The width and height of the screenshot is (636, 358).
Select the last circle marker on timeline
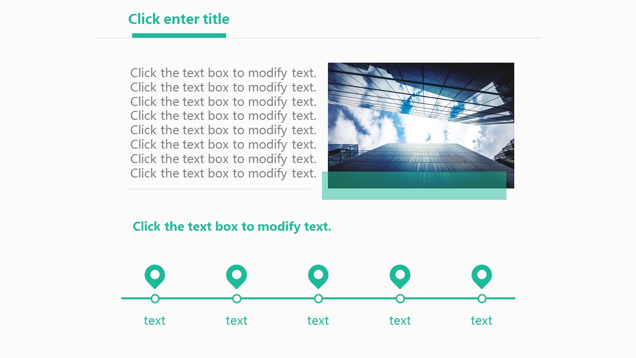[x=481, y=298]
